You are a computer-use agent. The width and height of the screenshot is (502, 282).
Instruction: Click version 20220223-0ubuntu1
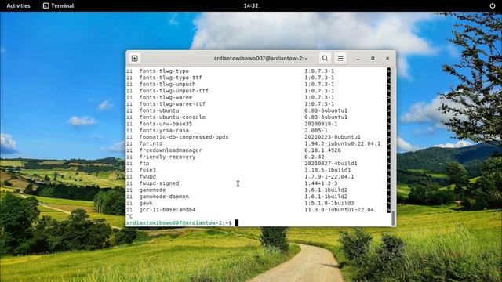coord(333,137)
